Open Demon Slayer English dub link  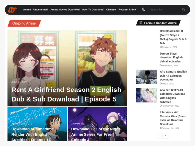coord(171,57)
